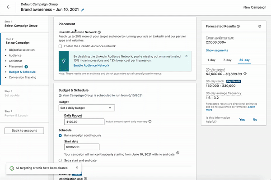Dismiss the Audience Network tip banner
Screen dimensions: 271x180
(x=187, y=56)
